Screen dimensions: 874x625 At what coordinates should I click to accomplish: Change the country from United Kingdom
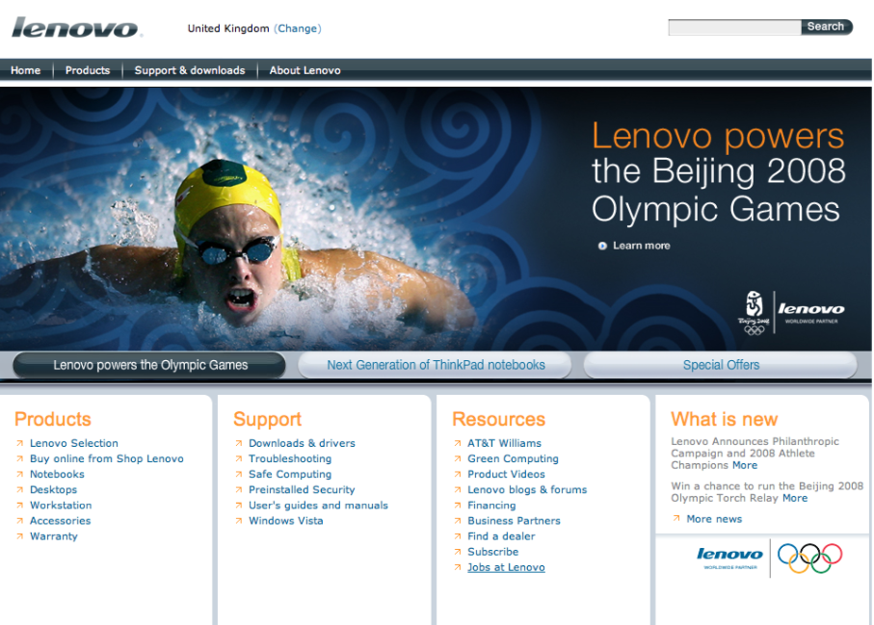click(298, 29)
